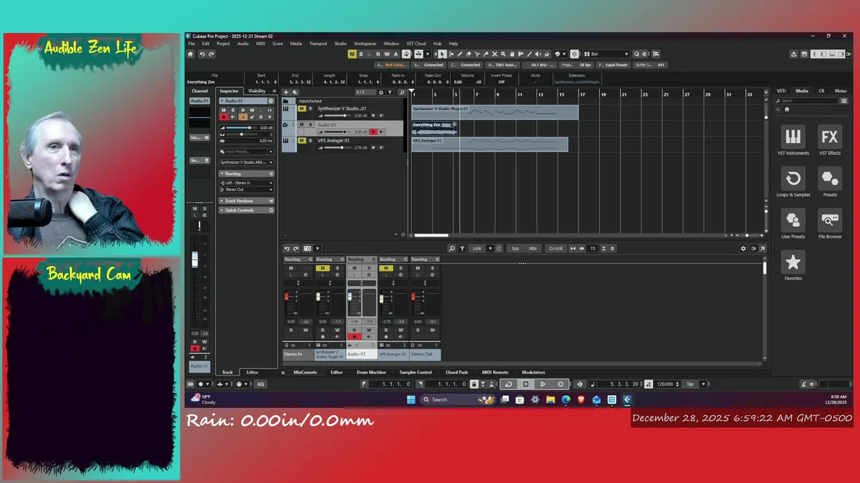
Task: Toggle Snap on/off in the toolbar
Action: coord(574,54)
